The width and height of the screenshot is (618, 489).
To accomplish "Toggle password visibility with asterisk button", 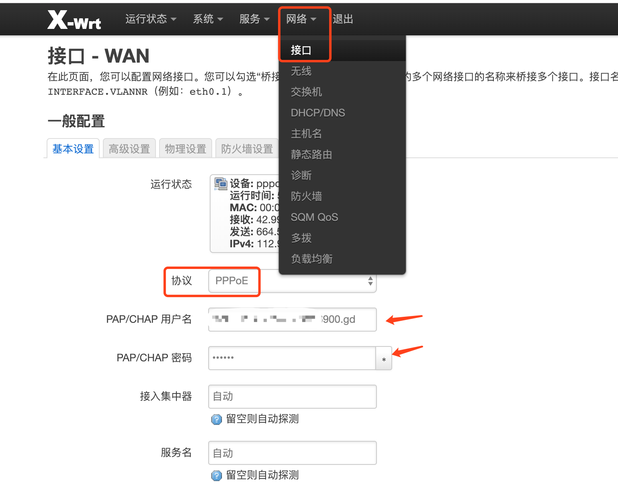I will point(384,359).
